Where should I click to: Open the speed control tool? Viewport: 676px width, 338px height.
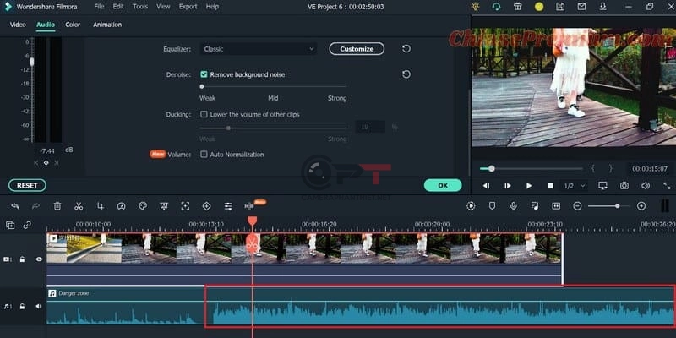click(121, 205)
